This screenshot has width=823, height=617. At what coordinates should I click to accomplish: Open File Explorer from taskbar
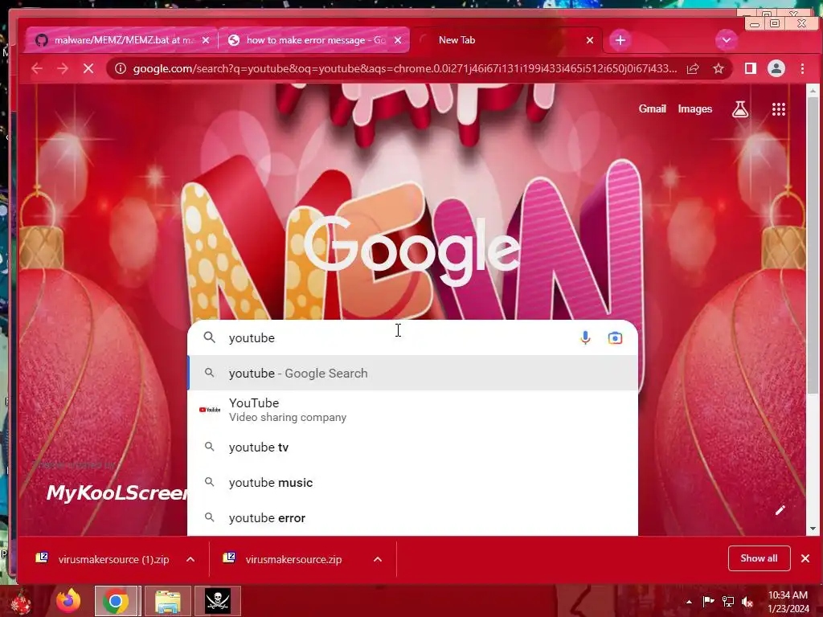tap(167, 601)
